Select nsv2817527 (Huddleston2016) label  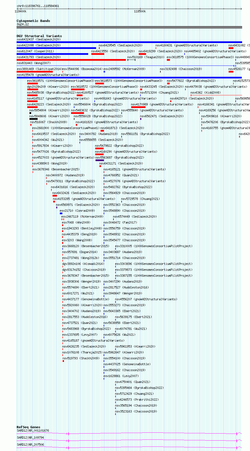(x=126, y=288)
